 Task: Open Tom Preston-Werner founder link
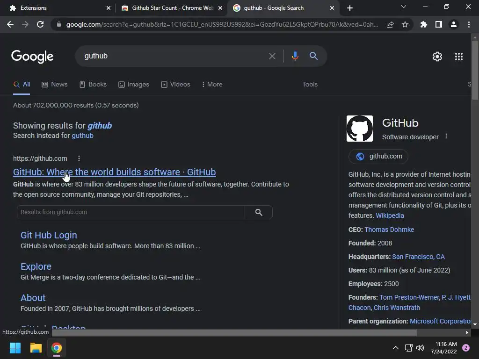tap(409, 297)
